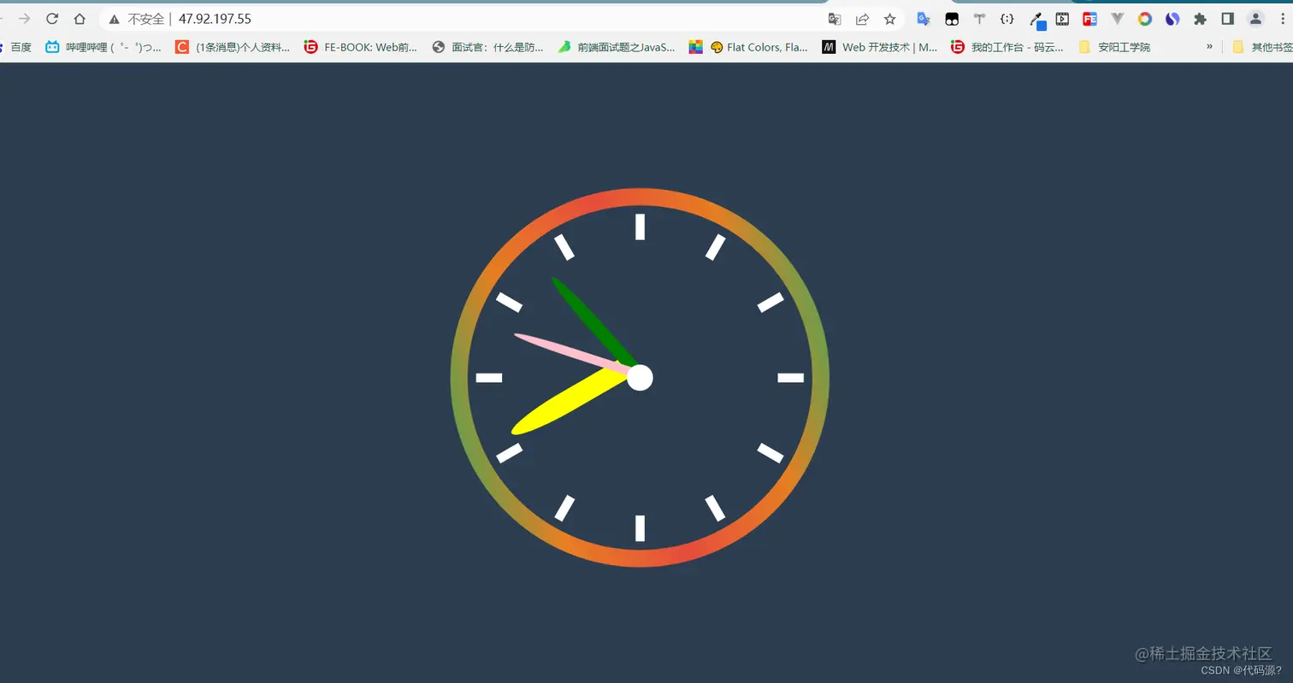The width and height of the screenshot is (1293, 683).
Task: Click the 9 o'clock tick mark
Action: coord(489,378)
